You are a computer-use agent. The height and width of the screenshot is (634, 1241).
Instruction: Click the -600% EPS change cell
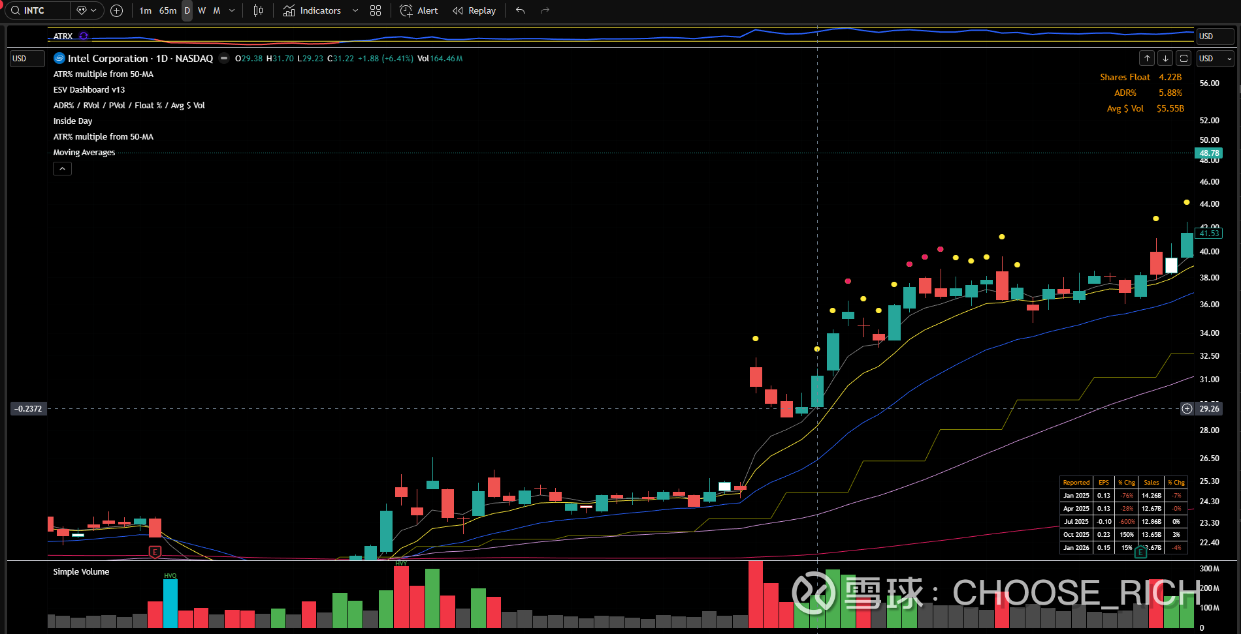(1127, 522)
